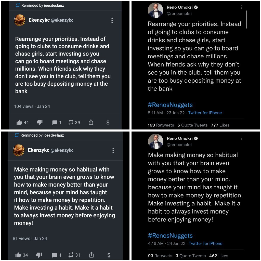Like the Ekenzykc post with 34 likes
Image resolution: width=261 pixels, height=261 pixels.
18,255
